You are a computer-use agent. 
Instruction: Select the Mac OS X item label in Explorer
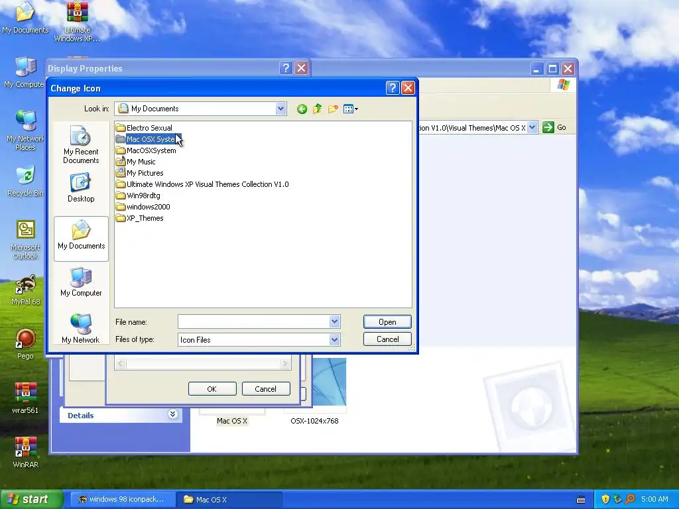coord(231,421)
